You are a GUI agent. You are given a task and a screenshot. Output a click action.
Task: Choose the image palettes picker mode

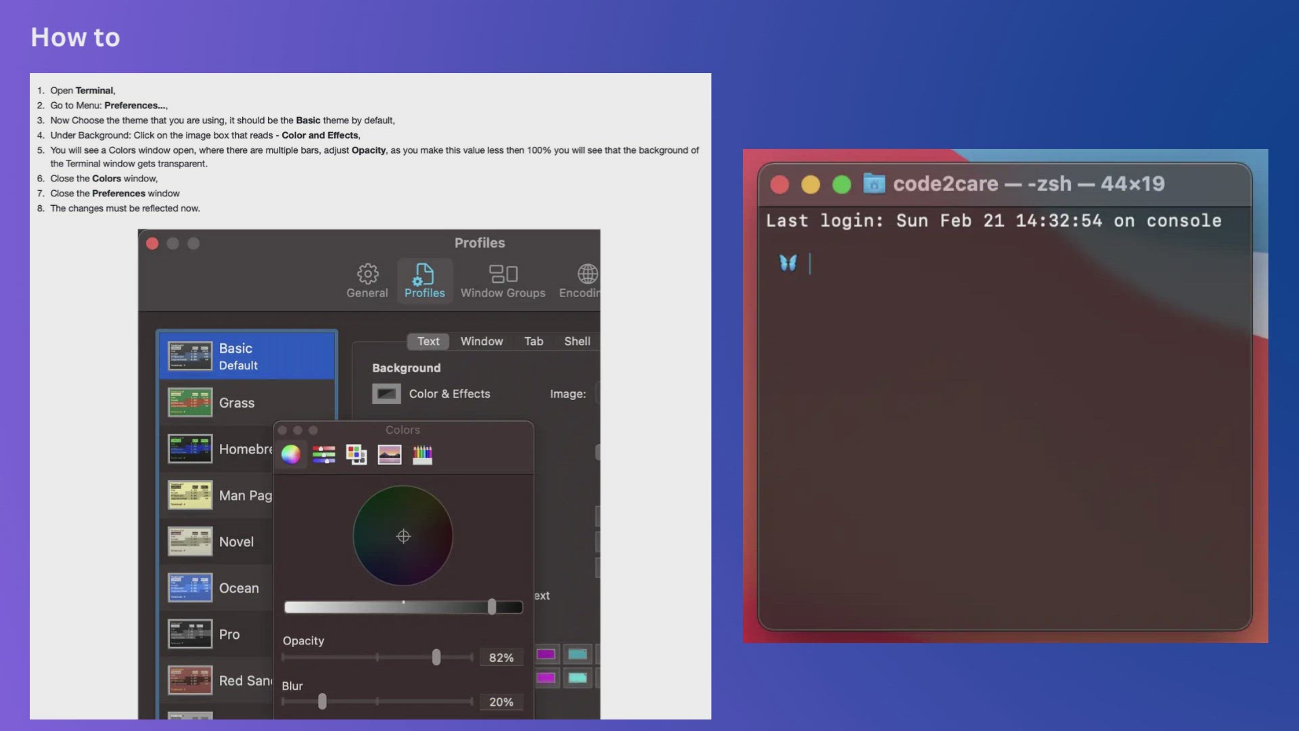390,455
